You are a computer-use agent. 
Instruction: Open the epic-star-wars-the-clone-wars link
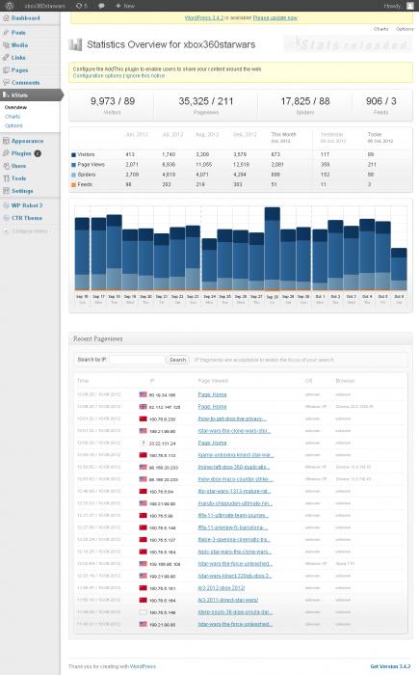tap(235, 551)
